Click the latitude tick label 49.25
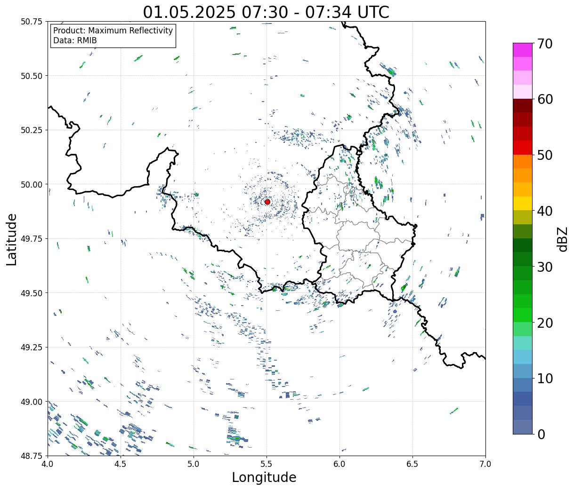The height and width of the screenshot is (489, 574). (x=32, y=347)
